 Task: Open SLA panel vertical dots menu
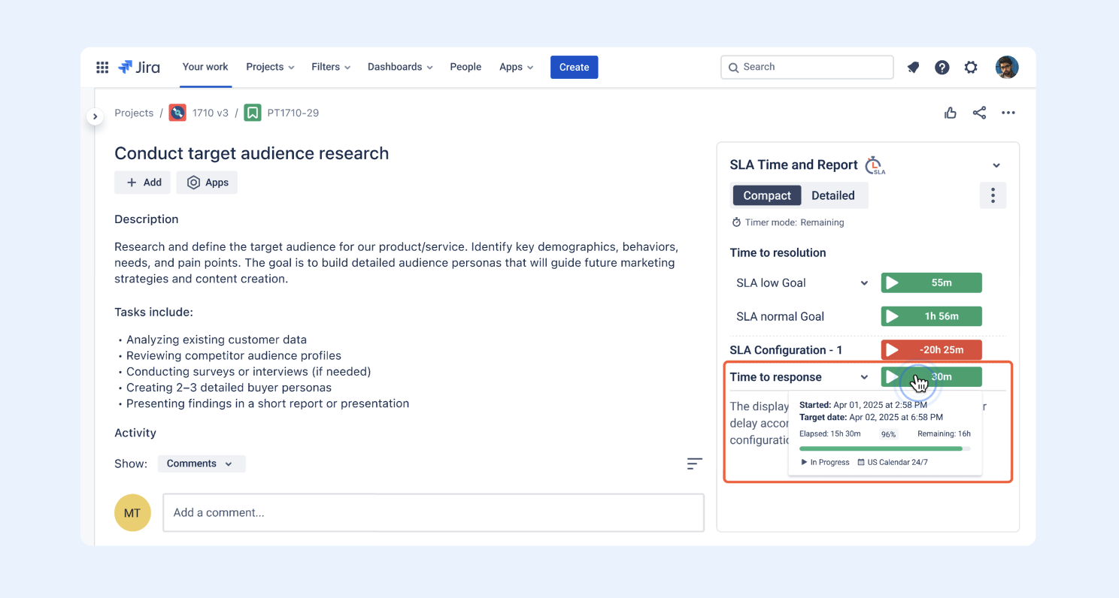pyautogui.click(x=993, y=195)
